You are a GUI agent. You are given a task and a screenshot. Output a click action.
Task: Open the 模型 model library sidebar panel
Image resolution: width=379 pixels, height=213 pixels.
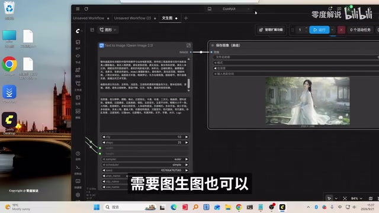tap(78, 72)
